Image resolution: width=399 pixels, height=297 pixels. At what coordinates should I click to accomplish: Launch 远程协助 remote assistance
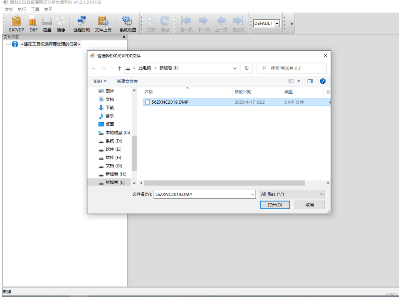coord(82,24)
